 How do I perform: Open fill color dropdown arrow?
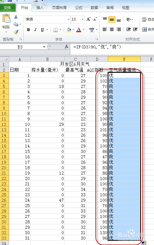[x=74, y=30]
